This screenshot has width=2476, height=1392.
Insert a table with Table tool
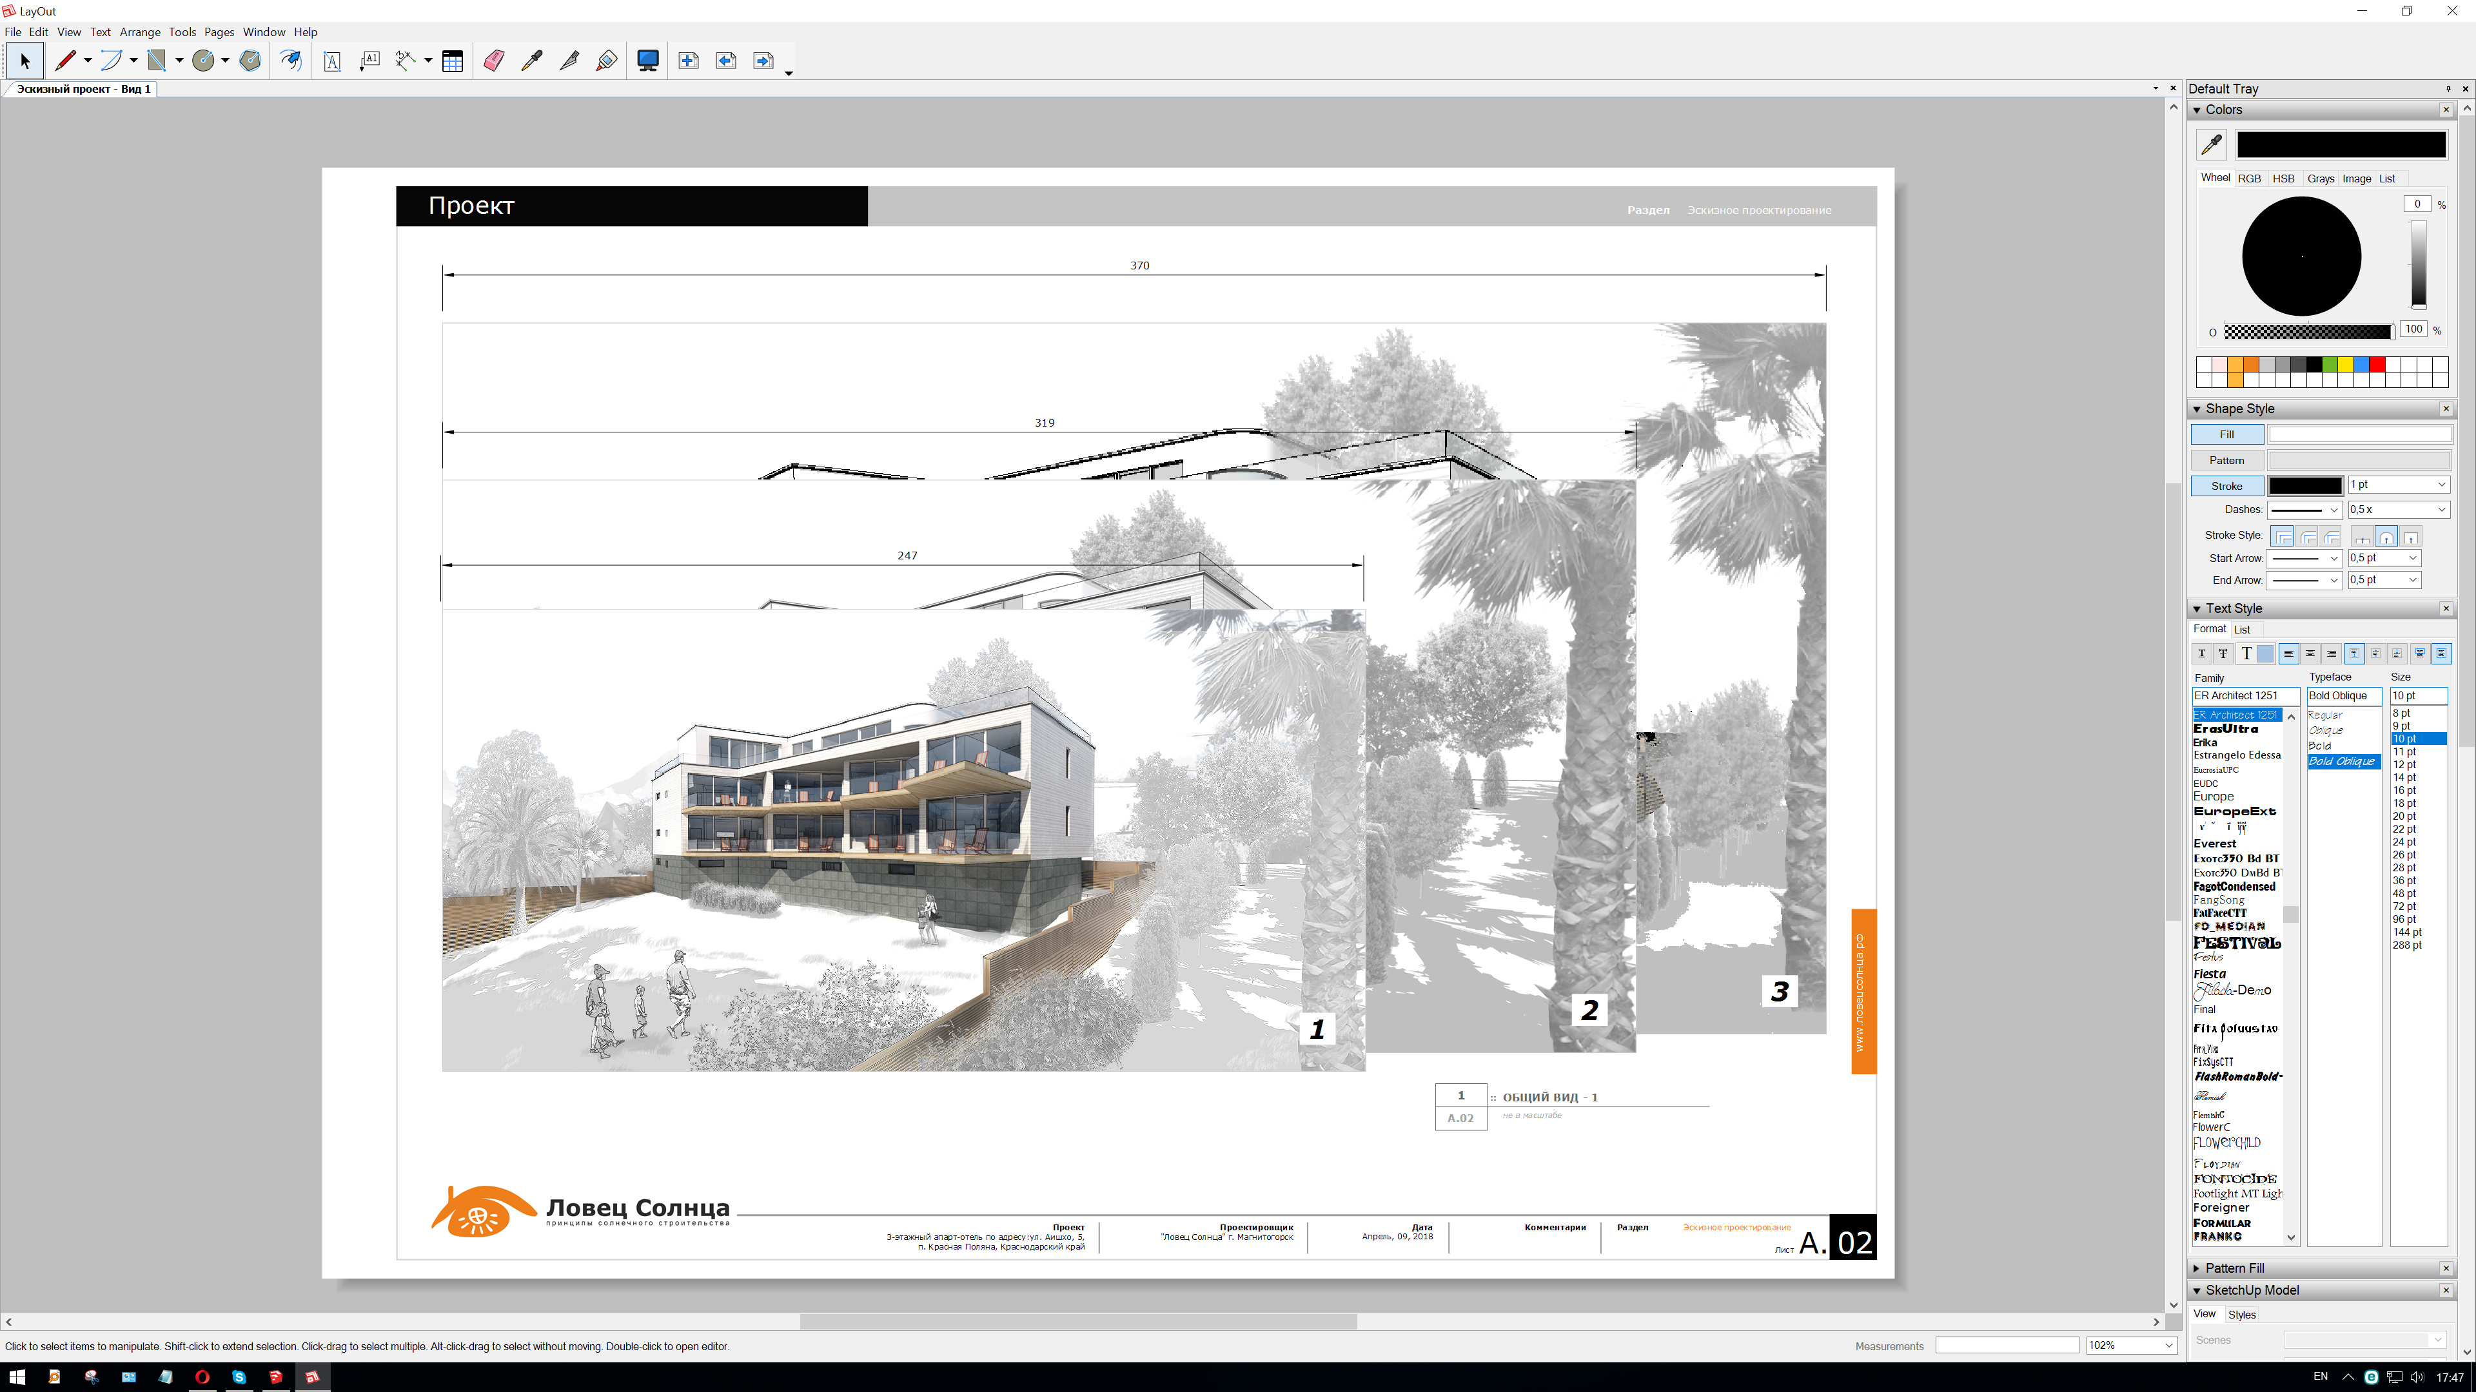[453, 61]
